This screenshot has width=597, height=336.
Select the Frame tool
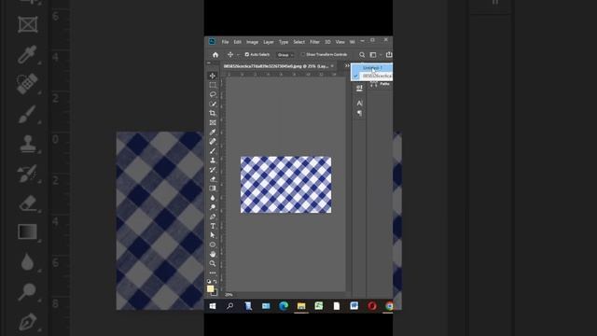tap(213, 122)
